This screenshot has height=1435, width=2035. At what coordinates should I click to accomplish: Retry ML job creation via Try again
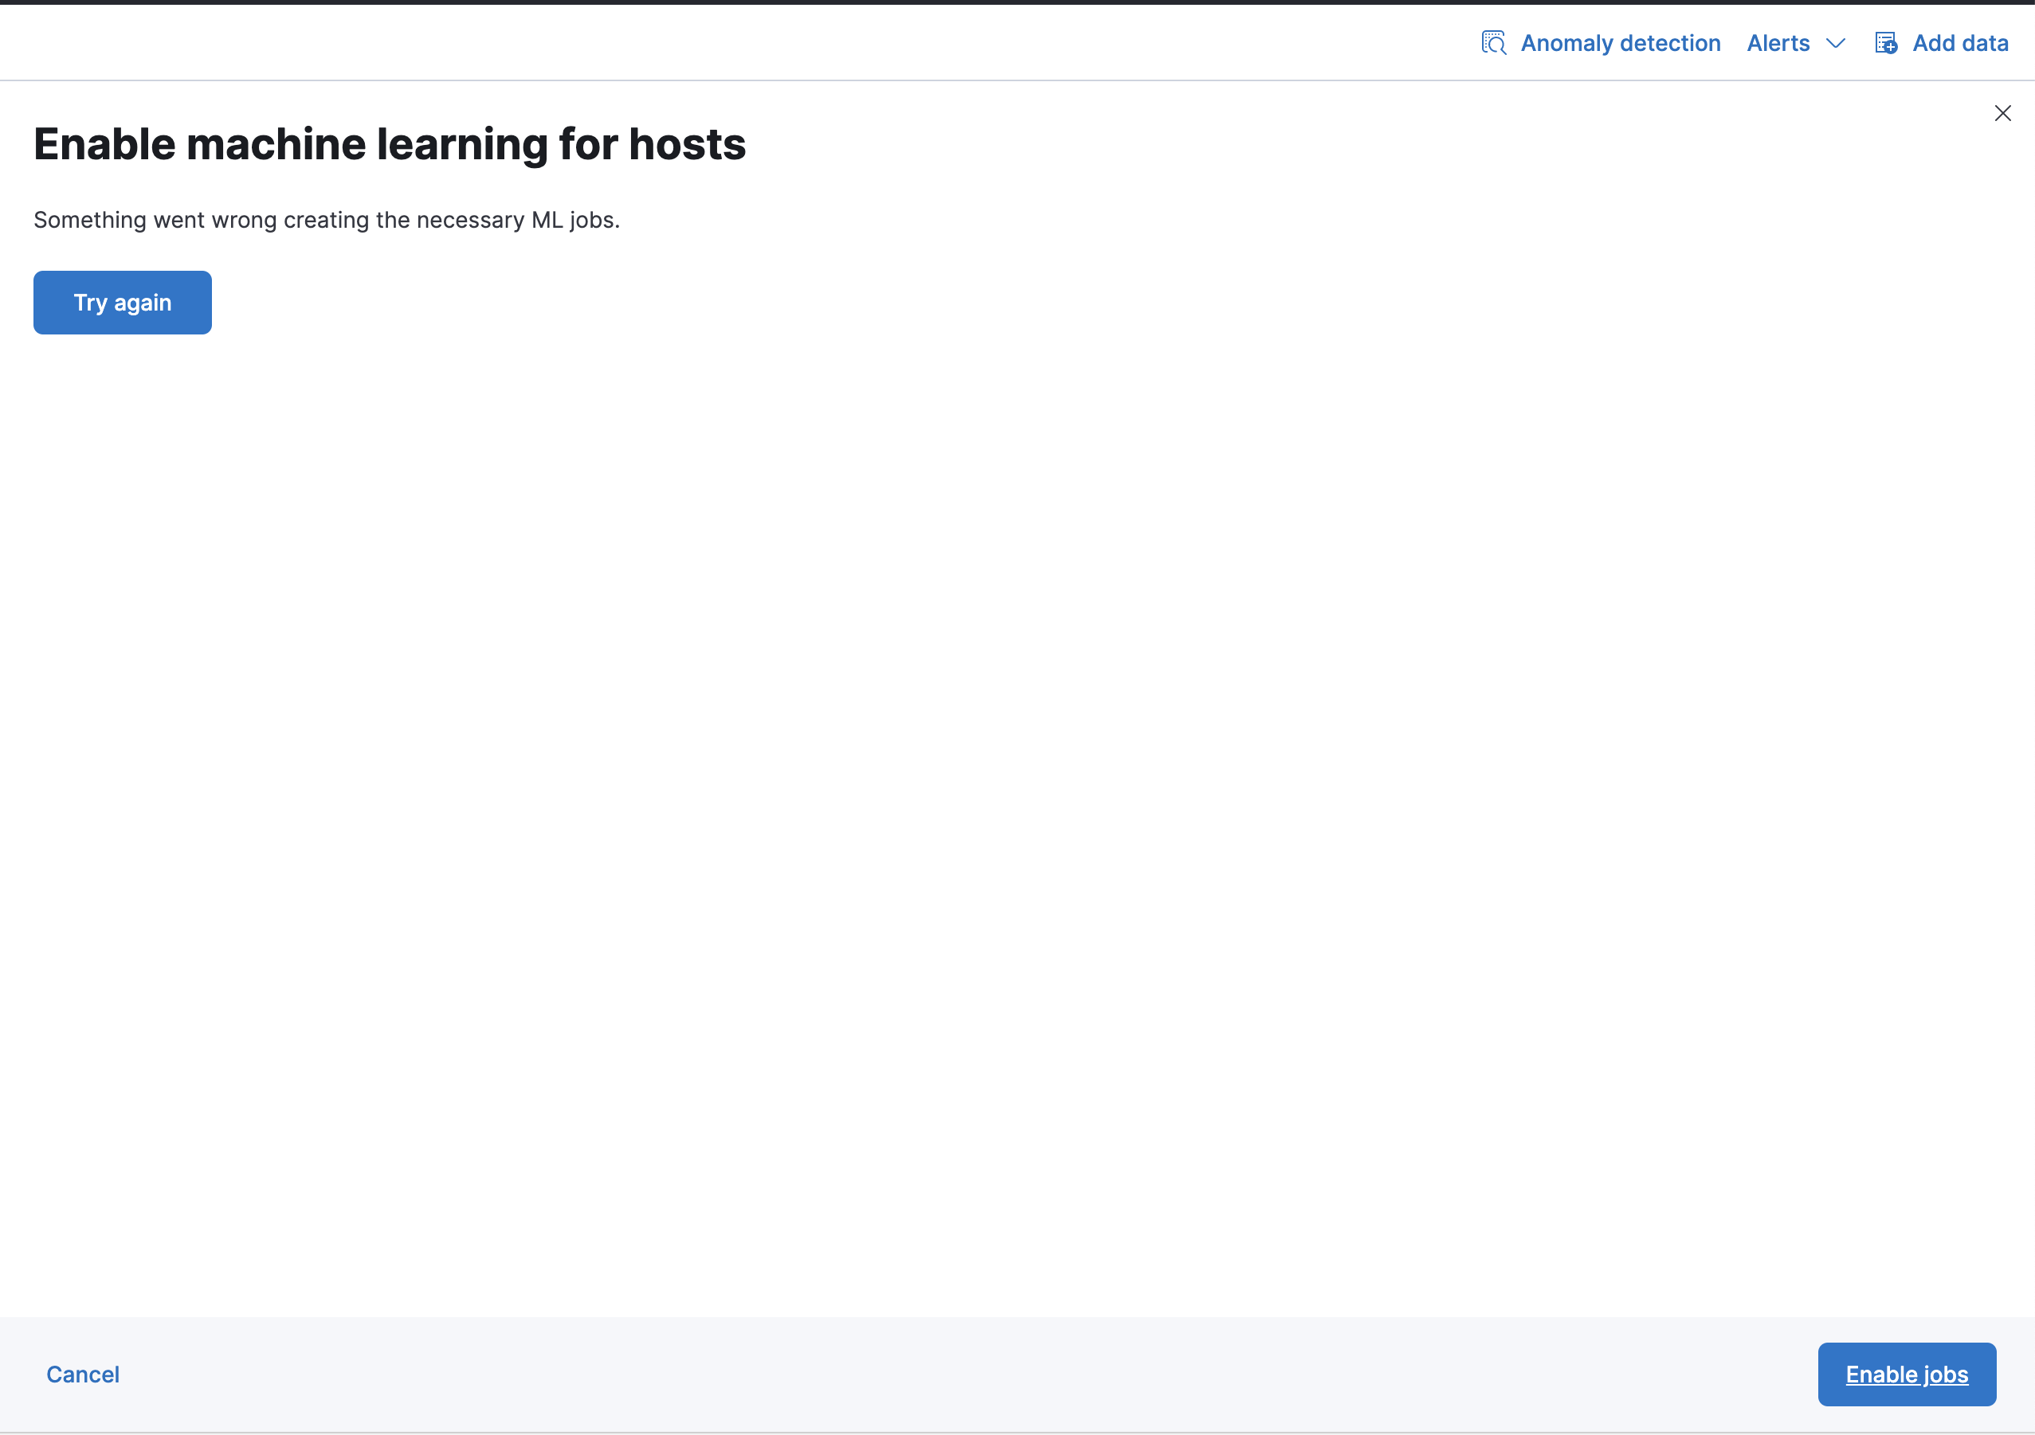[123, 303]
